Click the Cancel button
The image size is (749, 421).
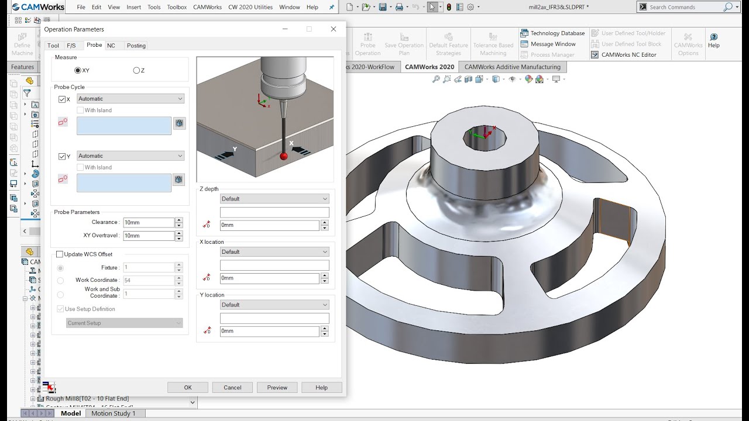tap(232, 387)
